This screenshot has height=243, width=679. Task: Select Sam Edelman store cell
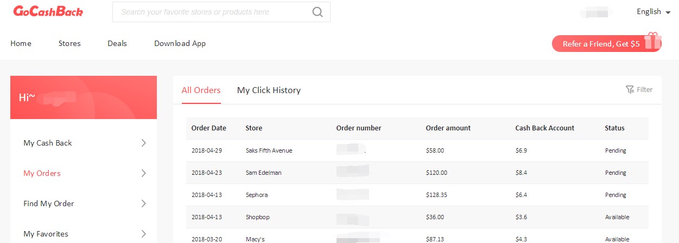click(263, 173)
